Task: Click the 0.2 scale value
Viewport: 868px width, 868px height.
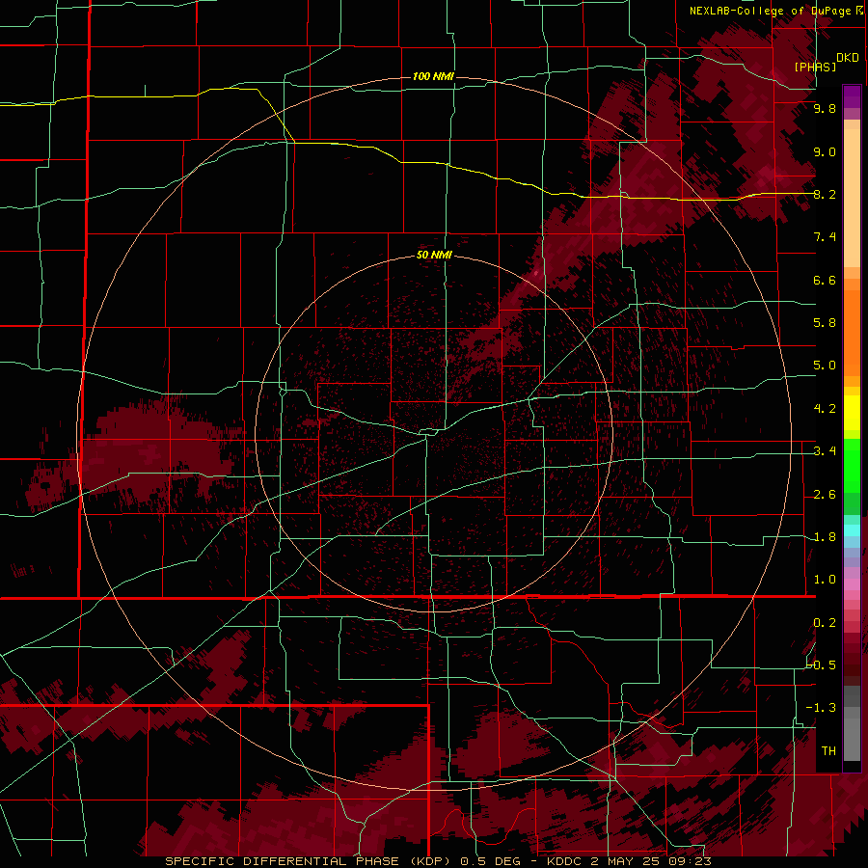Action: pos(825,623)
